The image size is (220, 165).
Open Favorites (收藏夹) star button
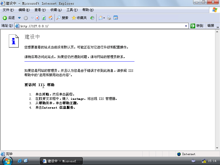79,18
